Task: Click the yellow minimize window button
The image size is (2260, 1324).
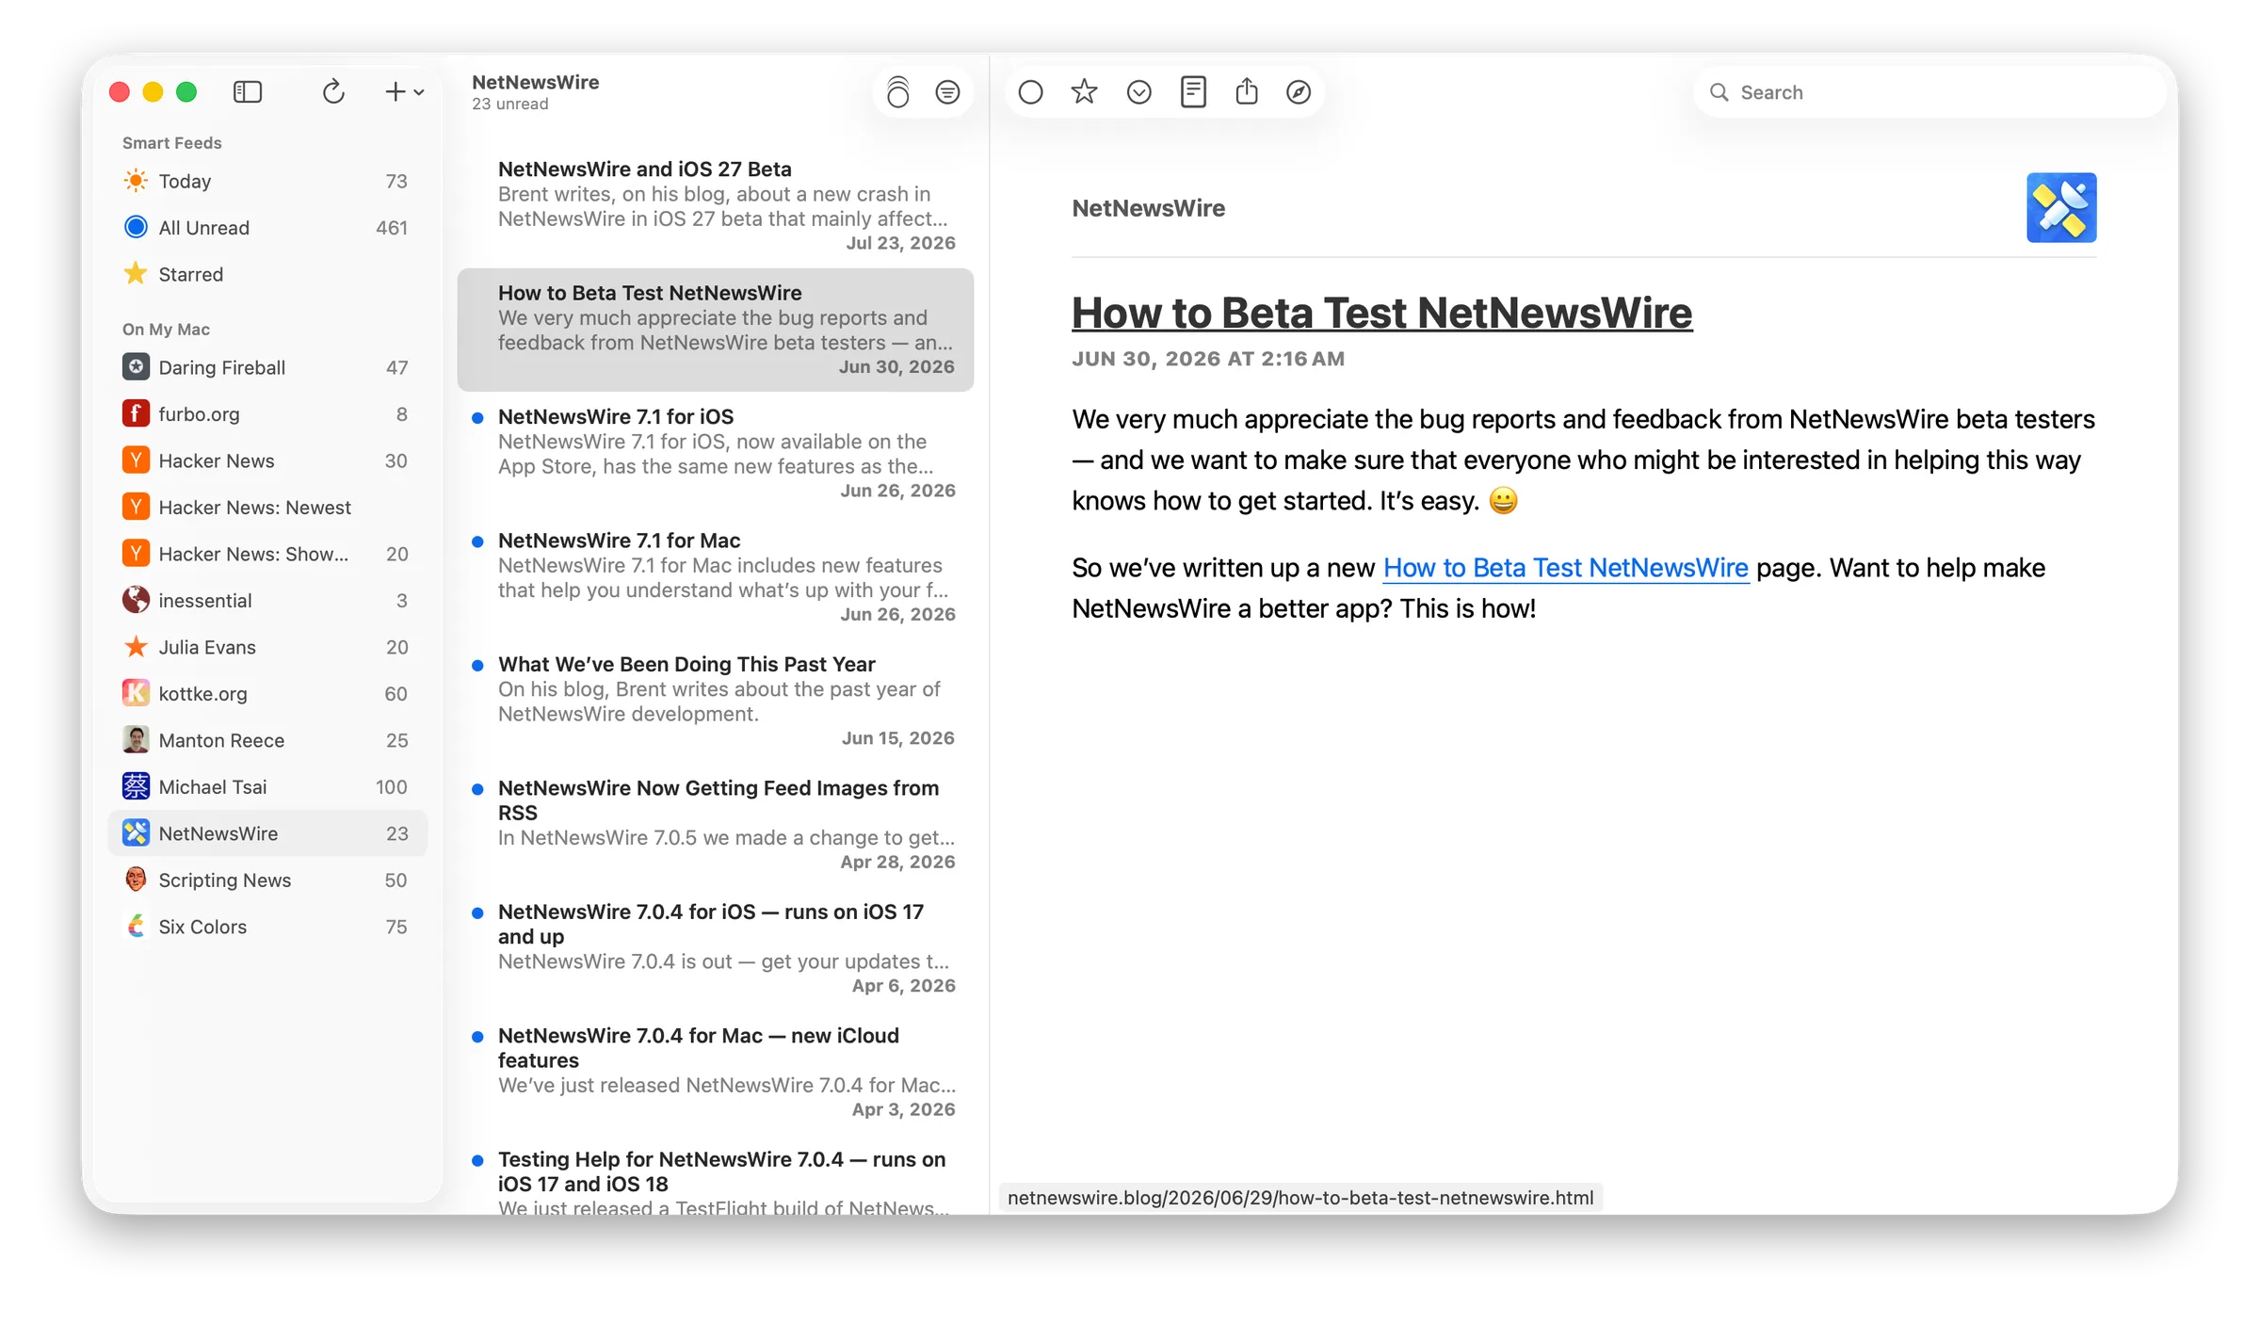Action: point(153,91)
